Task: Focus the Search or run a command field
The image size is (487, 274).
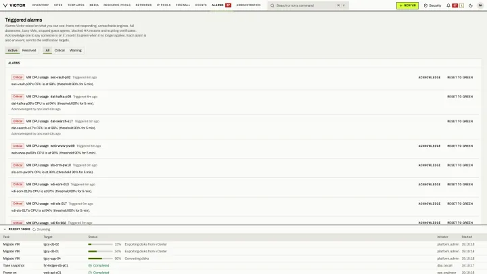Action: tap(308, 5)
